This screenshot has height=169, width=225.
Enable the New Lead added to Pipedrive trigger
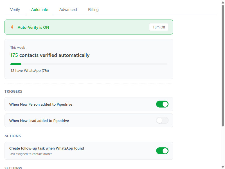[x=162, y=120]
